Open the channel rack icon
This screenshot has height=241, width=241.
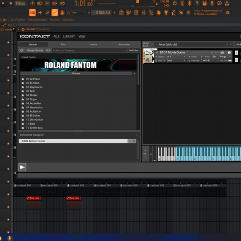pyautogui.click(x=136, y=12)
